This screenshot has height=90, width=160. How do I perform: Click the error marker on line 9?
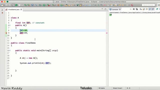[x=6, y=33]
